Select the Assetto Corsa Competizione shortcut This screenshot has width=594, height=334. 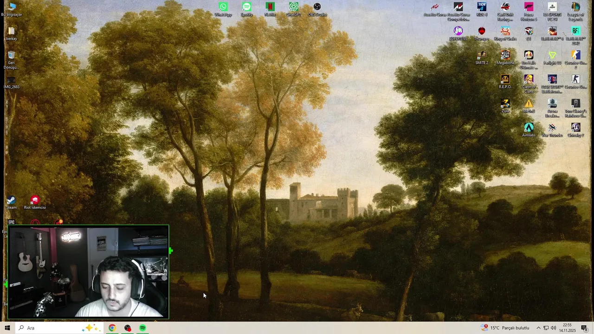458,12
